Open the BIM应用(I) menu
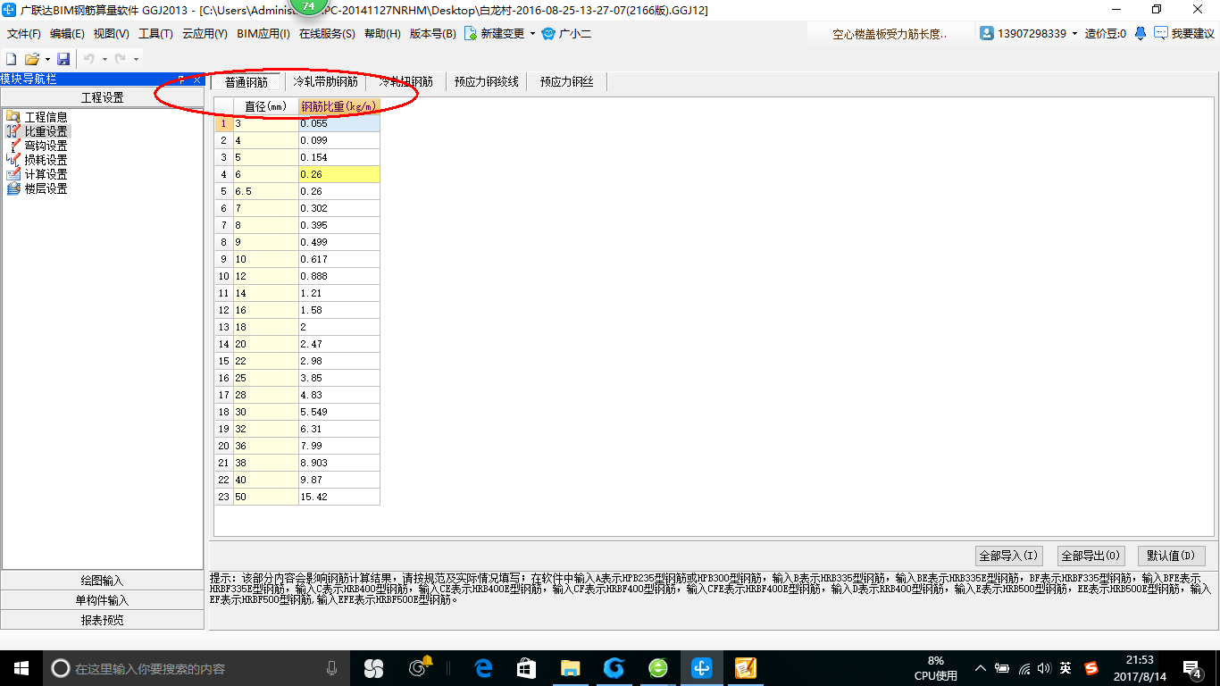Screen dimensions: 1220x686 pos(263,34)
